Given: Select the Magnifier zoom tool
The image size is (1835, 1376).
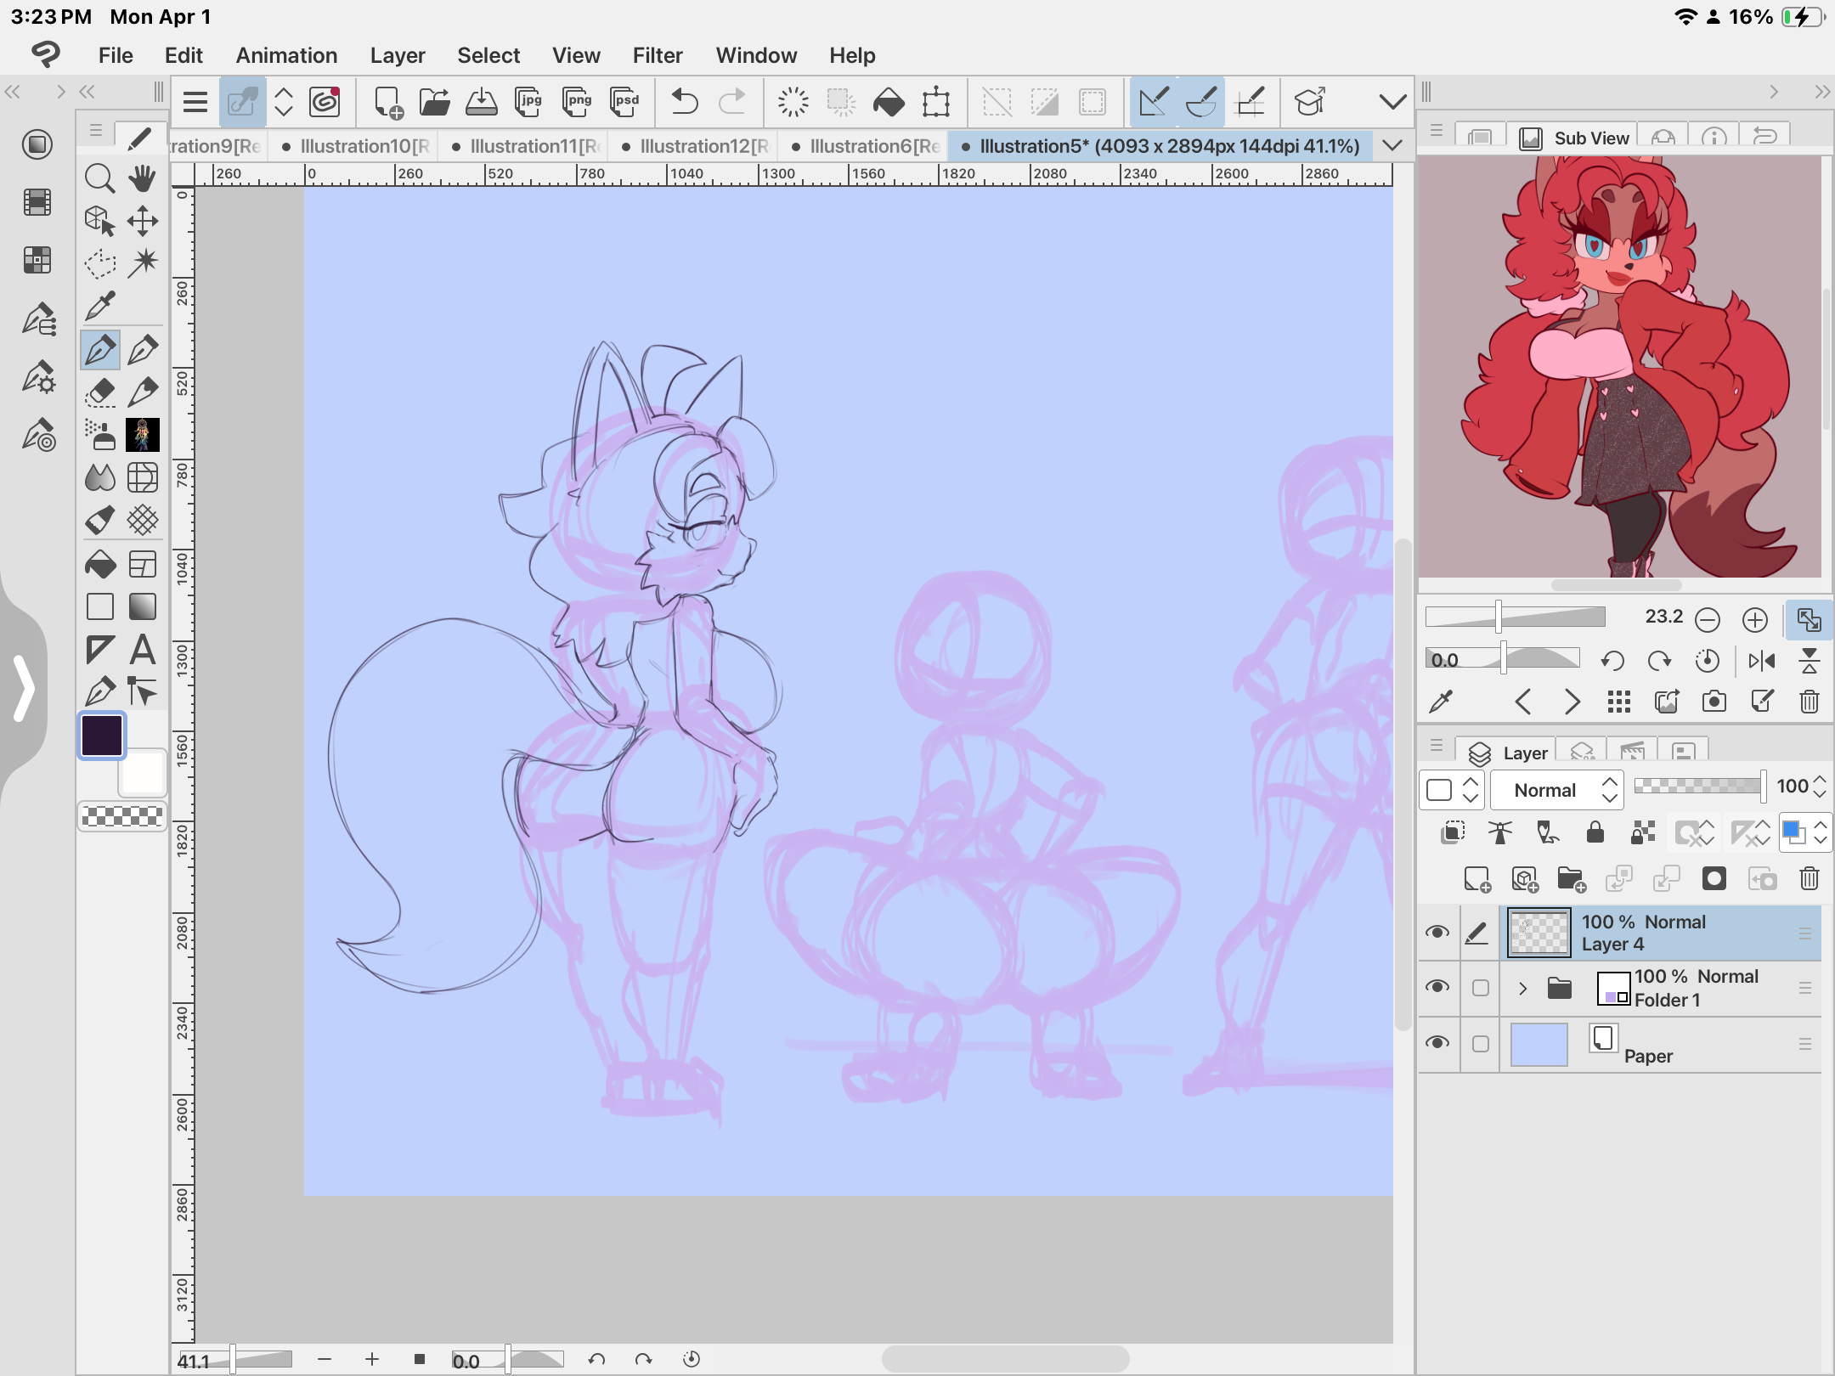Looking at the screenshot, I should pos(100,178).
